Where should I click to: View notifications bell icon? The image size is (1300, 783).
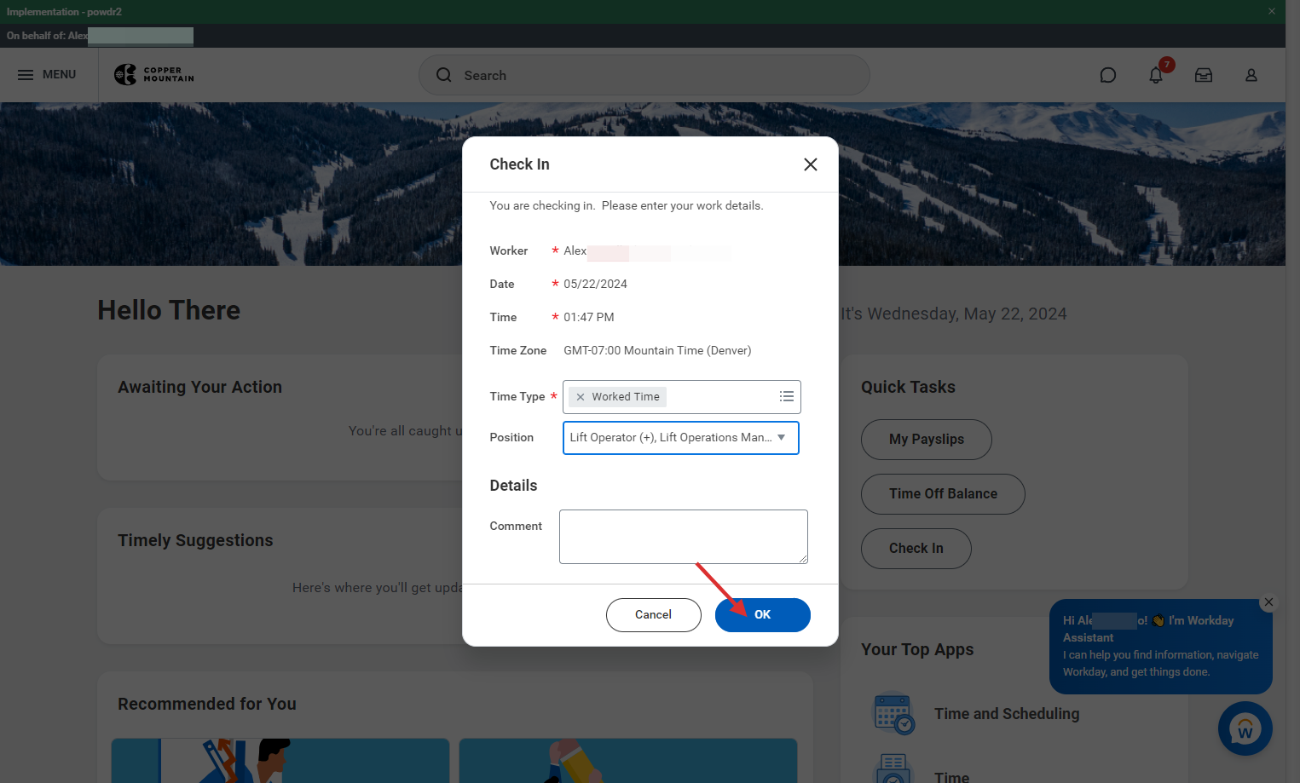pos(1156,75)
